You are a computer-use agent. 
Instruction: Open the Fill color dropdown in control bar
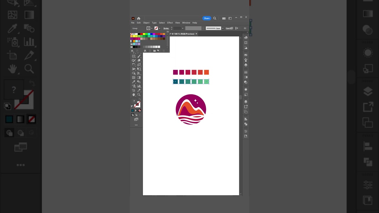152,28
